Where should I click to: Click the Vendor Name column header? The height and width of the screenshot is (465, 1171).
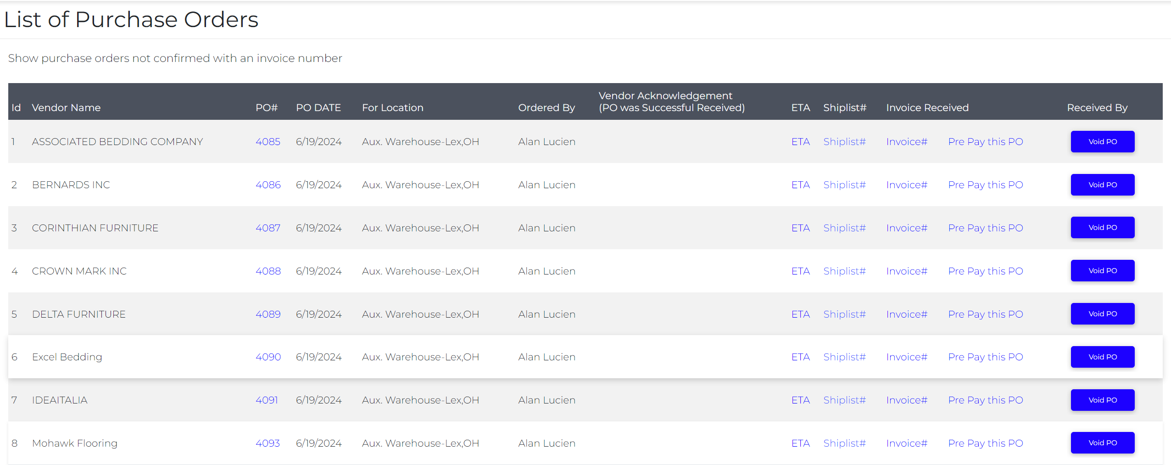point(66,107)
